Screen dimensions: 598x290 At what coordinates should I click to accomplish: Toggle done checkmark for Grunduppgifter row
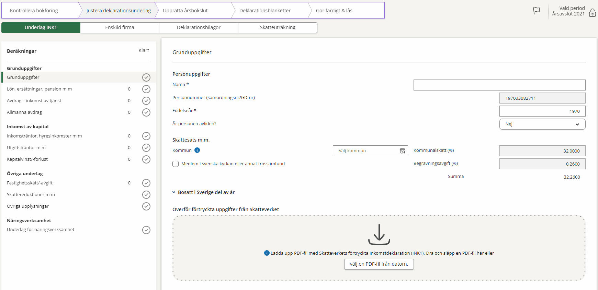(146, 77)
